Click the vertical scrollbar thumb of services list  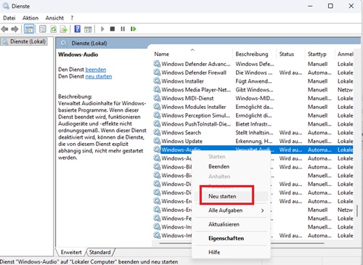pos(357,211)
